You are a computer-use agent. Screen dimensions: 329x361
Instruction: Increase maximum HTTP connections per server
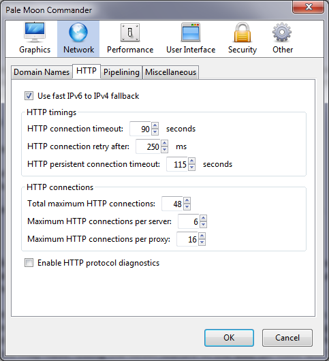tap(203, 218)
